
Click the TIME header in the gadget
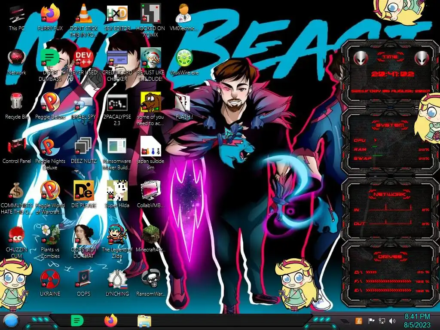pyautogui.click(x=390, y=57)
